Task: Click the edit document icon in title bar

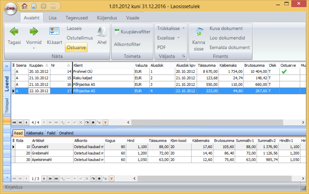Action: (34, 6)
